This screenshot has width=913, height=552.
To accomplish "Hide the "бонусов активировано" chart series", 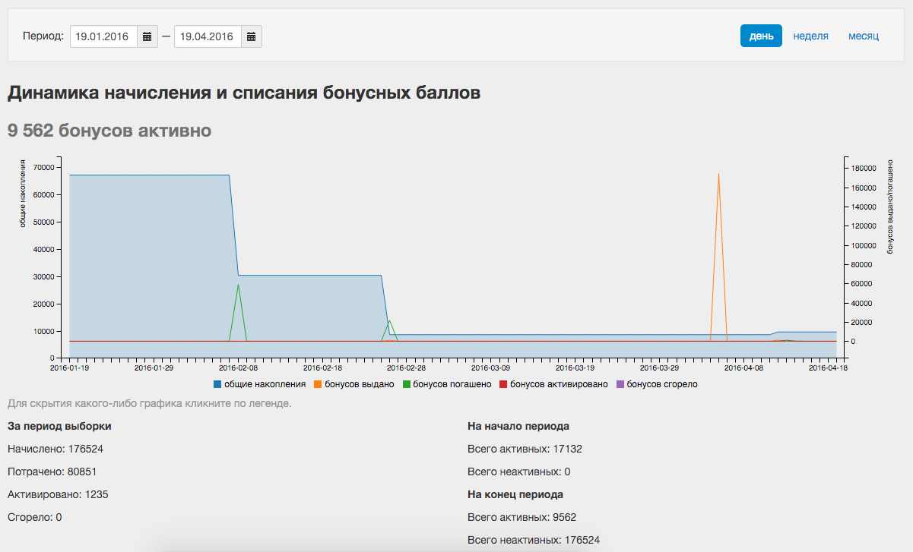I will pos(553,384).
